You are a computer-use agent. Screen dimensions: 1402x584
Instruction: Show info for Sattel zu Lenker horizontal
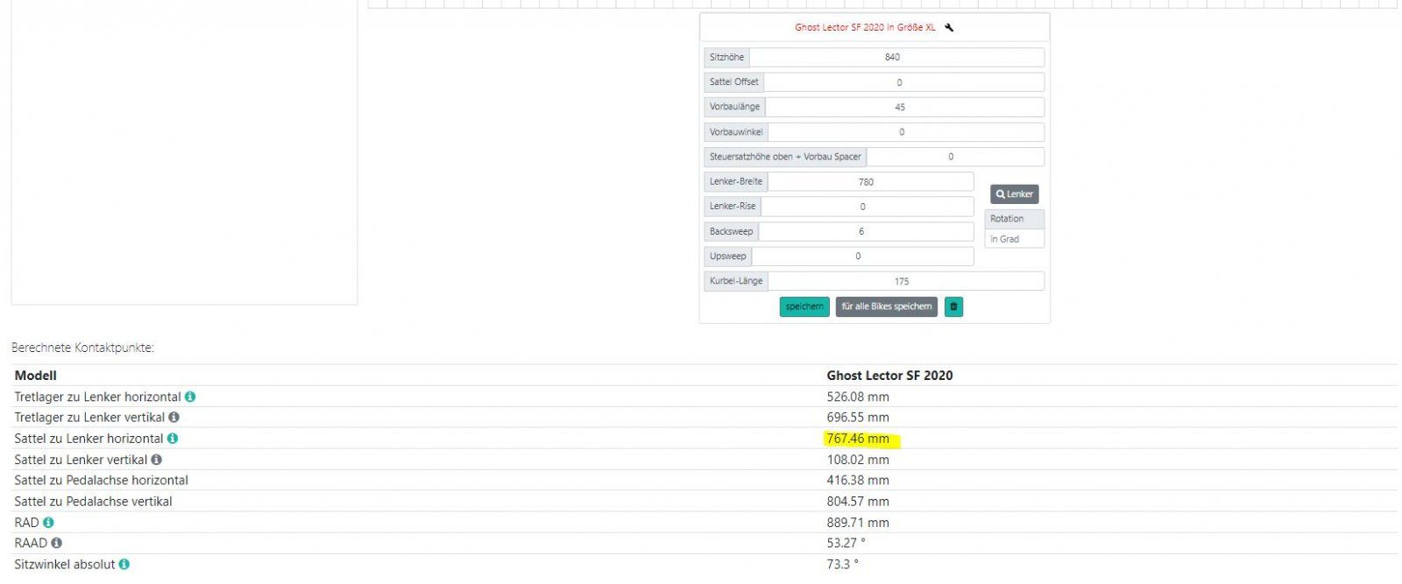click(x=173, y=439)
